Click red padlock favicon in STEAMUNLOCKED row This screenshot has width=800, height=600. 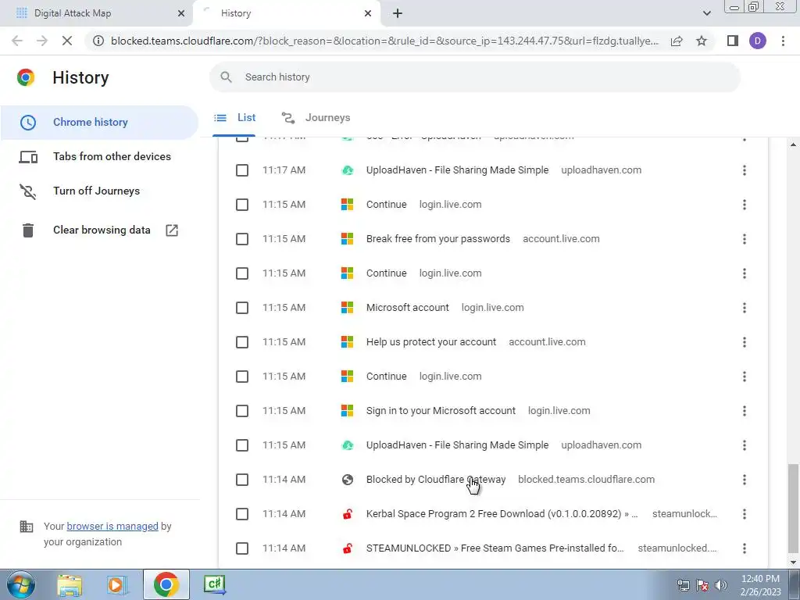348,548
